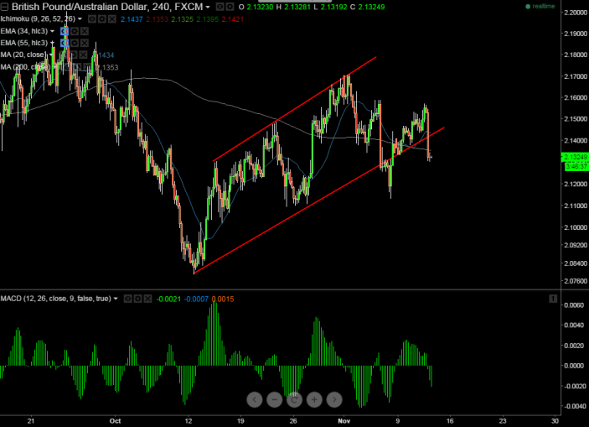589x427 pixels.
Task: Expand the MA (20, close) dropdown arrow
Action: coord(51,55)
